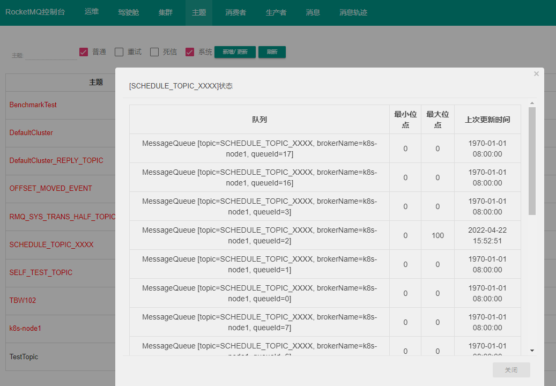Close the SCHEDULE_TOPIC_XXXX status dialog via X
Image resolution: width=556 pixels, height=386 pixels.
point(536,74)
